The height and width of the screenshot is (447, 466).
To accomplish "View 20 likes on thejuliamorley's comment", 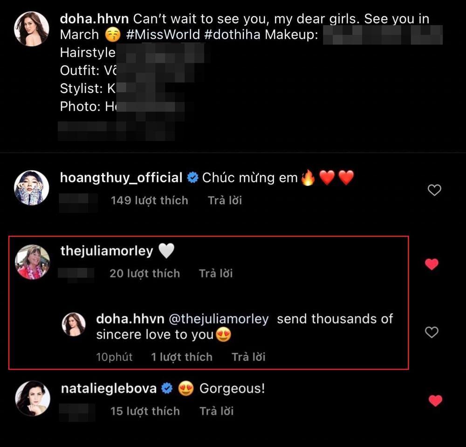I will point(144,273).
